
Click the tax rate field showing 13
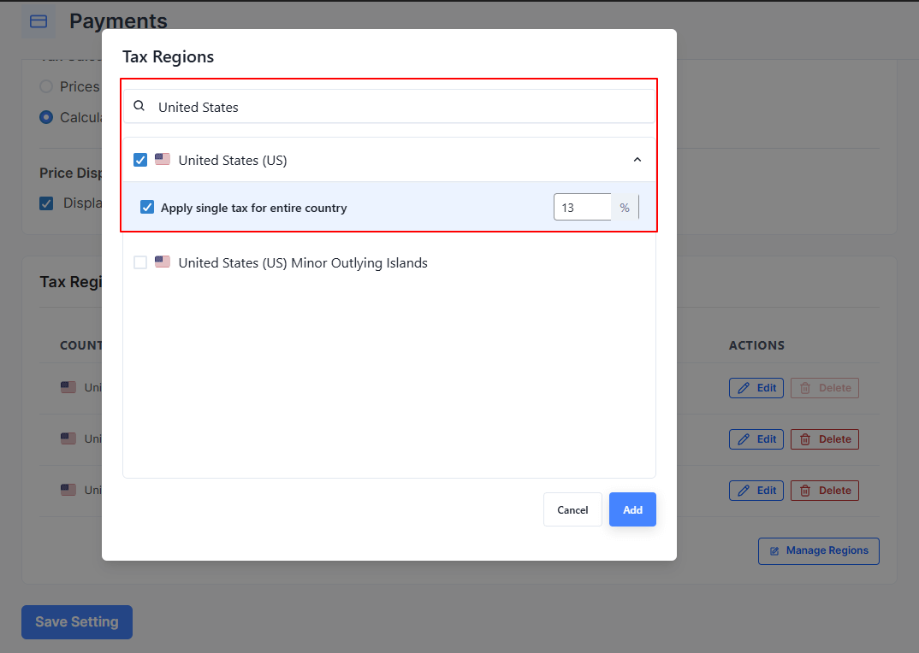click(582, 208)
